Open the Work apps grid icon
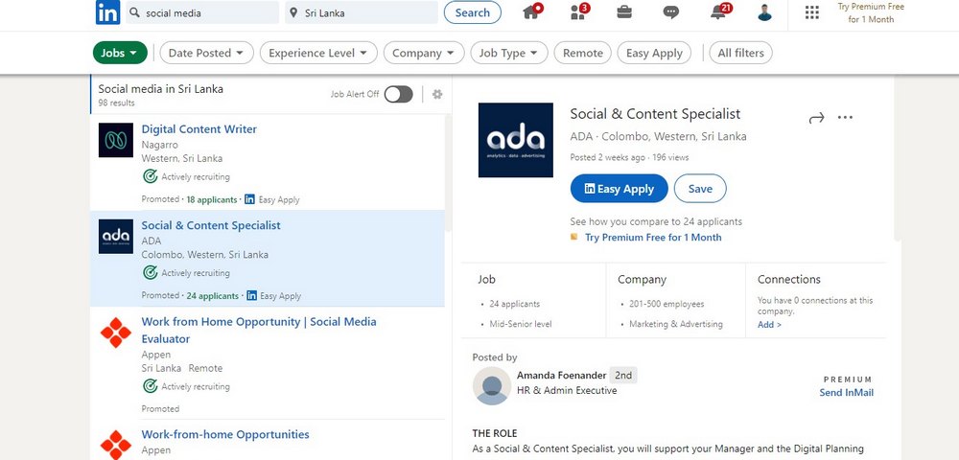Screen dimensions: 959x460 [811, 12]
